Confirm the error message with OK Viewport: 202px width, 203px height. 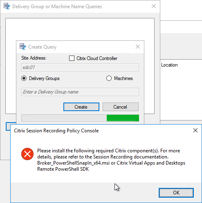(176, 193)
